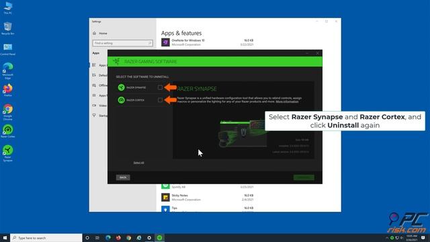Select the Sticky Notes app entry
This screenshot has height=242, width=430.
coord(208,197)
